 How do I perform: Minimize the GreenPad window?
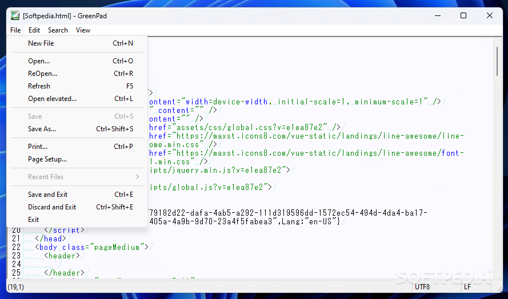pos(438,15)
